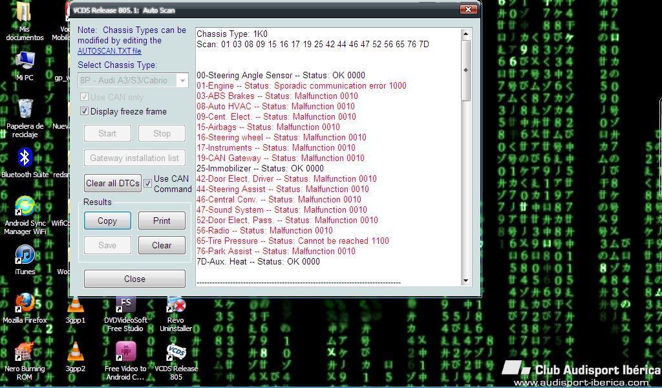
Task: Click the '7D-Aux. Heat' status line
Action: (258, 261)
